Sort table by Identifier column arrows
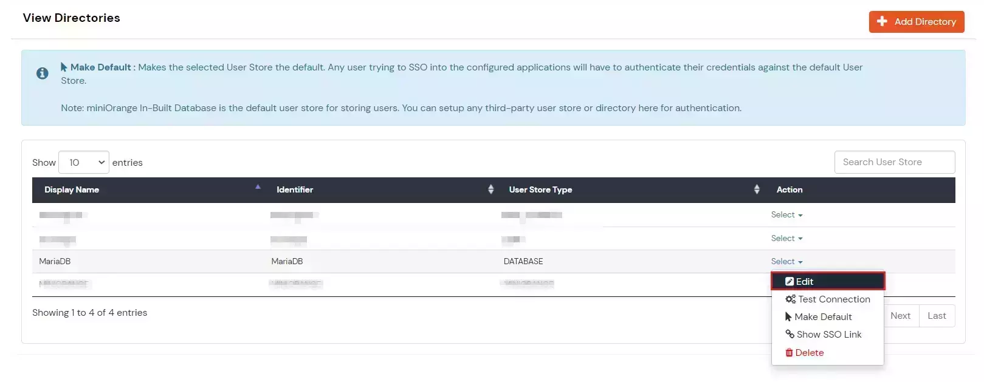Screen dimensions: 984x382 pos(490,189)
